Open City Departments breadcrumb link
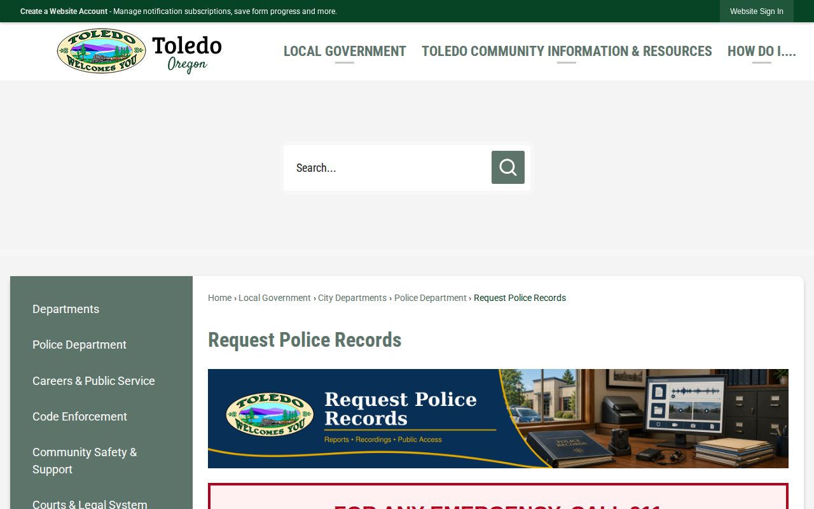Image resolution: width=814 pixels, height=509 pixels. click(x=352, y=298)
